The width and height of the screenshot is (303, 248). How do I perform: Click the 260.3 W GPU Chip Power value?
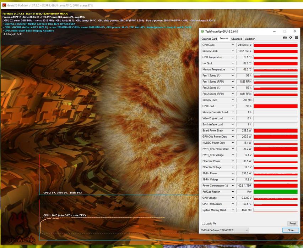244,137
